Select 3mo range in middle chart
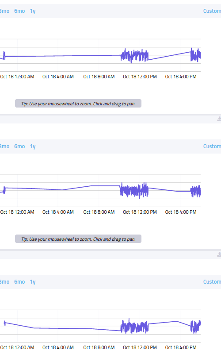 coord(4,146)
